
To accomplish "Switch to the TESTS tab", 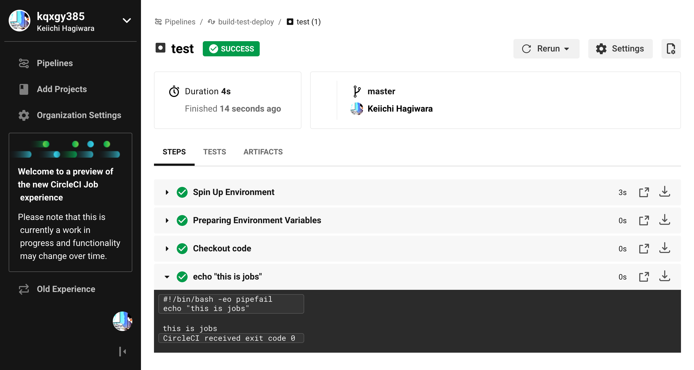I will 214,152.
